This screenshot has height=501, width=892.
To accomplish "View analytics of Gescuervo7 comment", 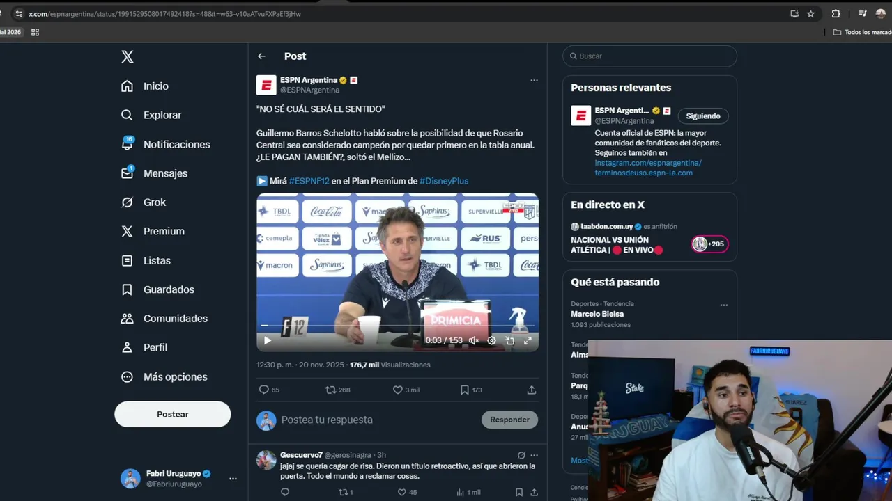I will [468, 492].
